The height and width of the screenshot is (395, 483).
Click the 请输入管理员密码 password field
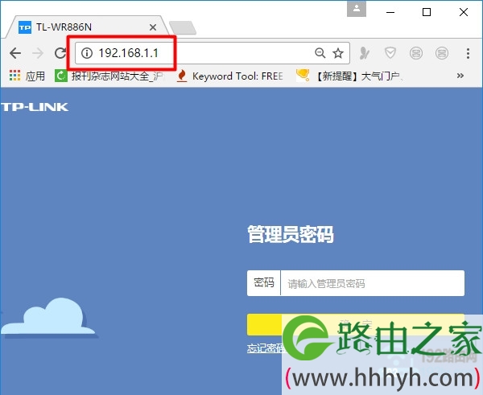pos(373,283)
